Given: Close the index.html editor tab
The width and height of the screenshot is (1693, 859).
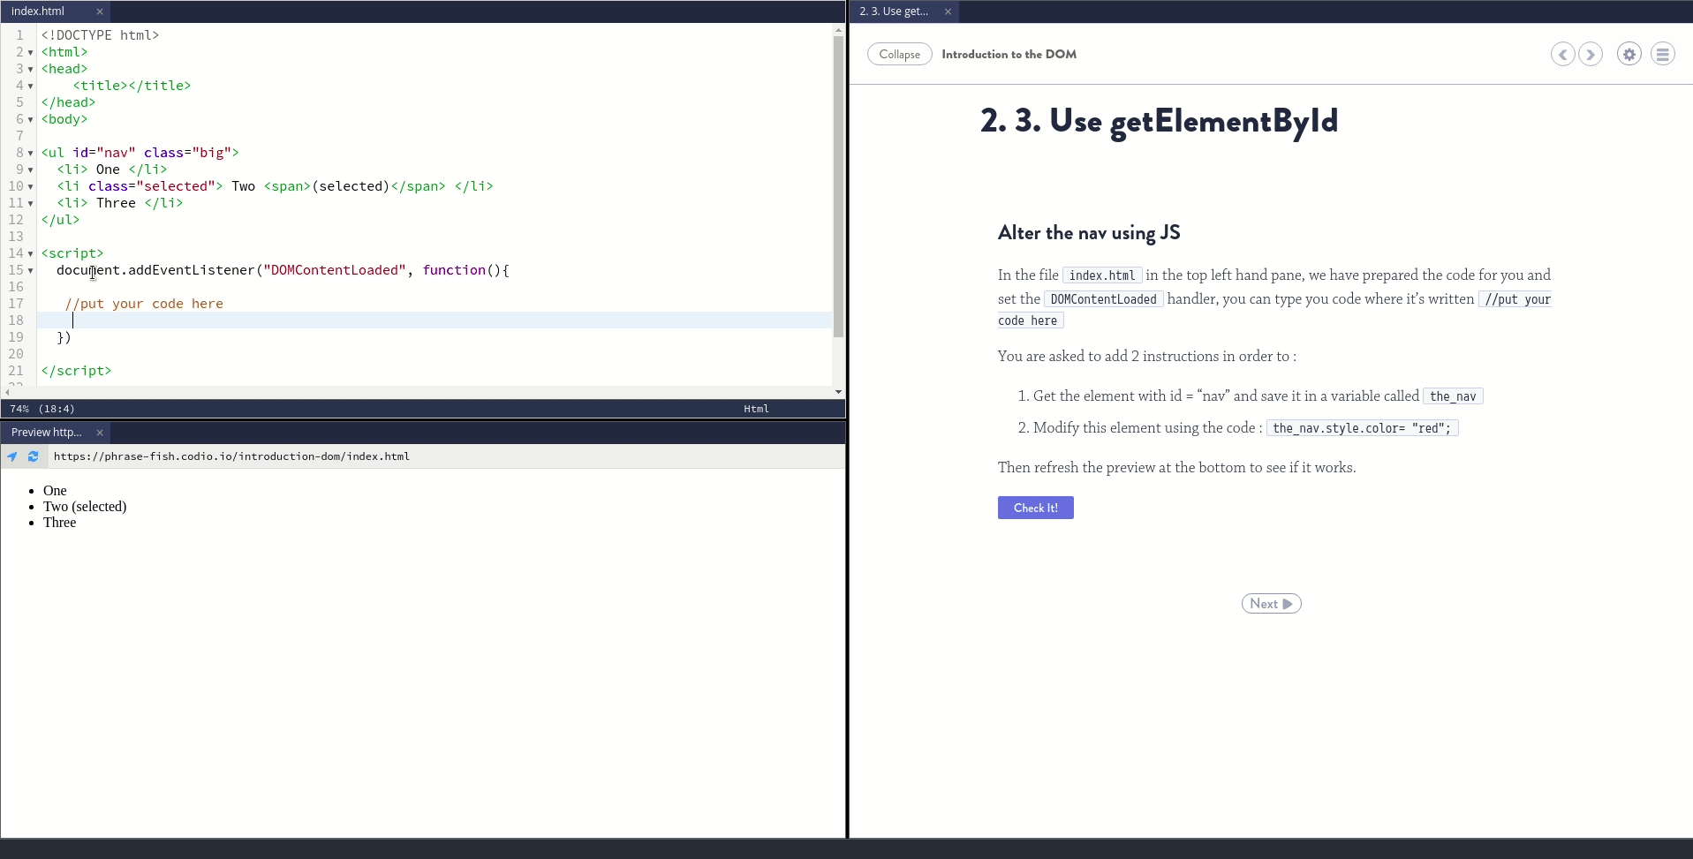Looking at the screenshot, I should [100, 11].
